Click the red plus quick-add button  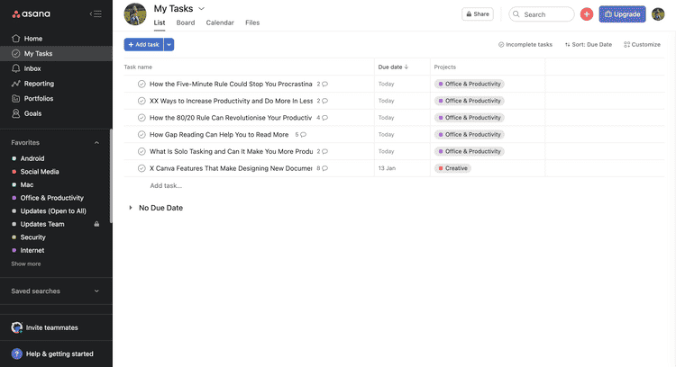(x=587, y=14)
